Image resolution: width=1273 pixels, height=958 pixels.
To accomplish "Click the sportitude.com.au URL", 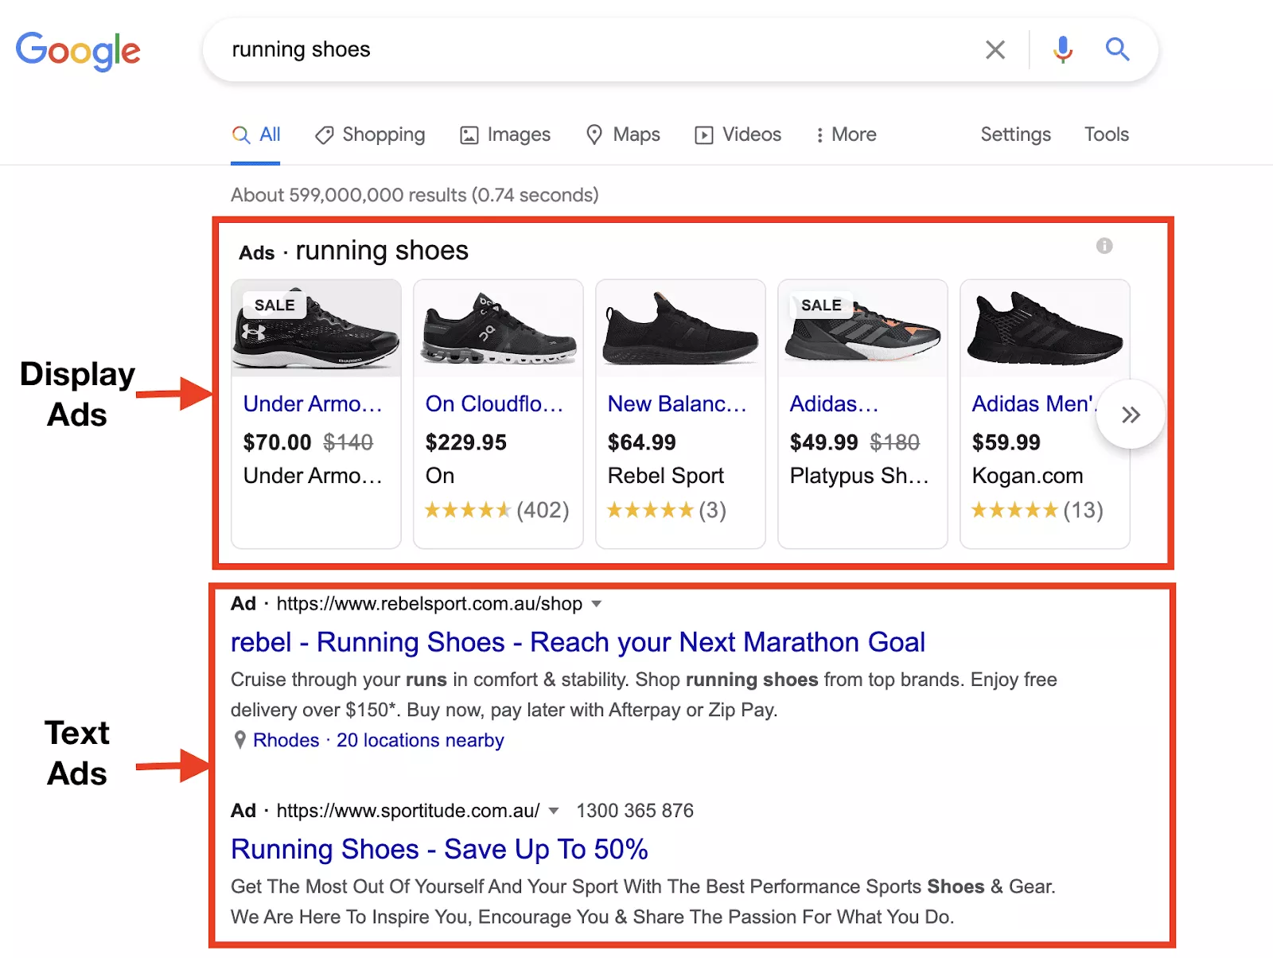I will click(408, 811).
